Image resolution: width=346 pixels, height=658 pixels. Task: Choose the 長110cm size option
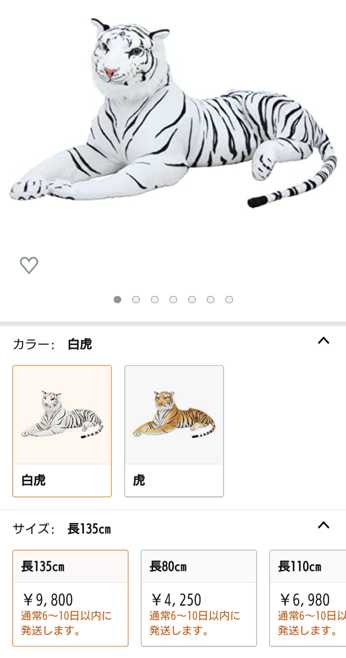click(x=307, y=598)
